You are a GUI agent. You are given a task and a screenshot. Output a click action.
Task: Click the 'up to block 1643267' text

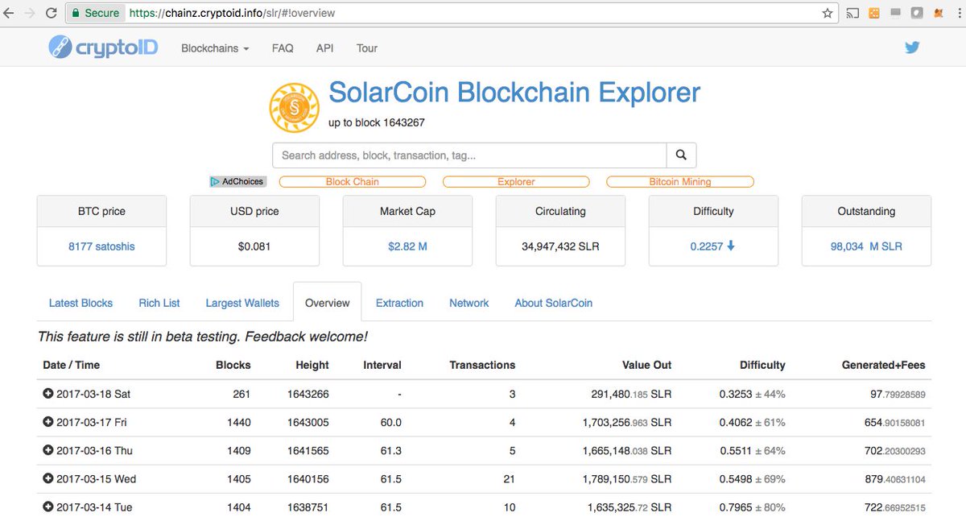pyautogui.click(x=377, y=122)
